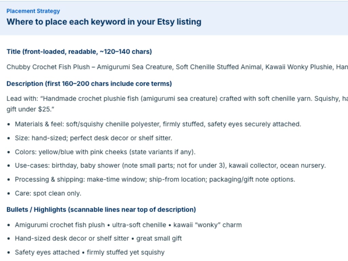Viewport: 348px width, 261px height.
Task: Click the 'Hand-sized desk decor or shelf sitter' highlight
Action: tap(72, 239)
